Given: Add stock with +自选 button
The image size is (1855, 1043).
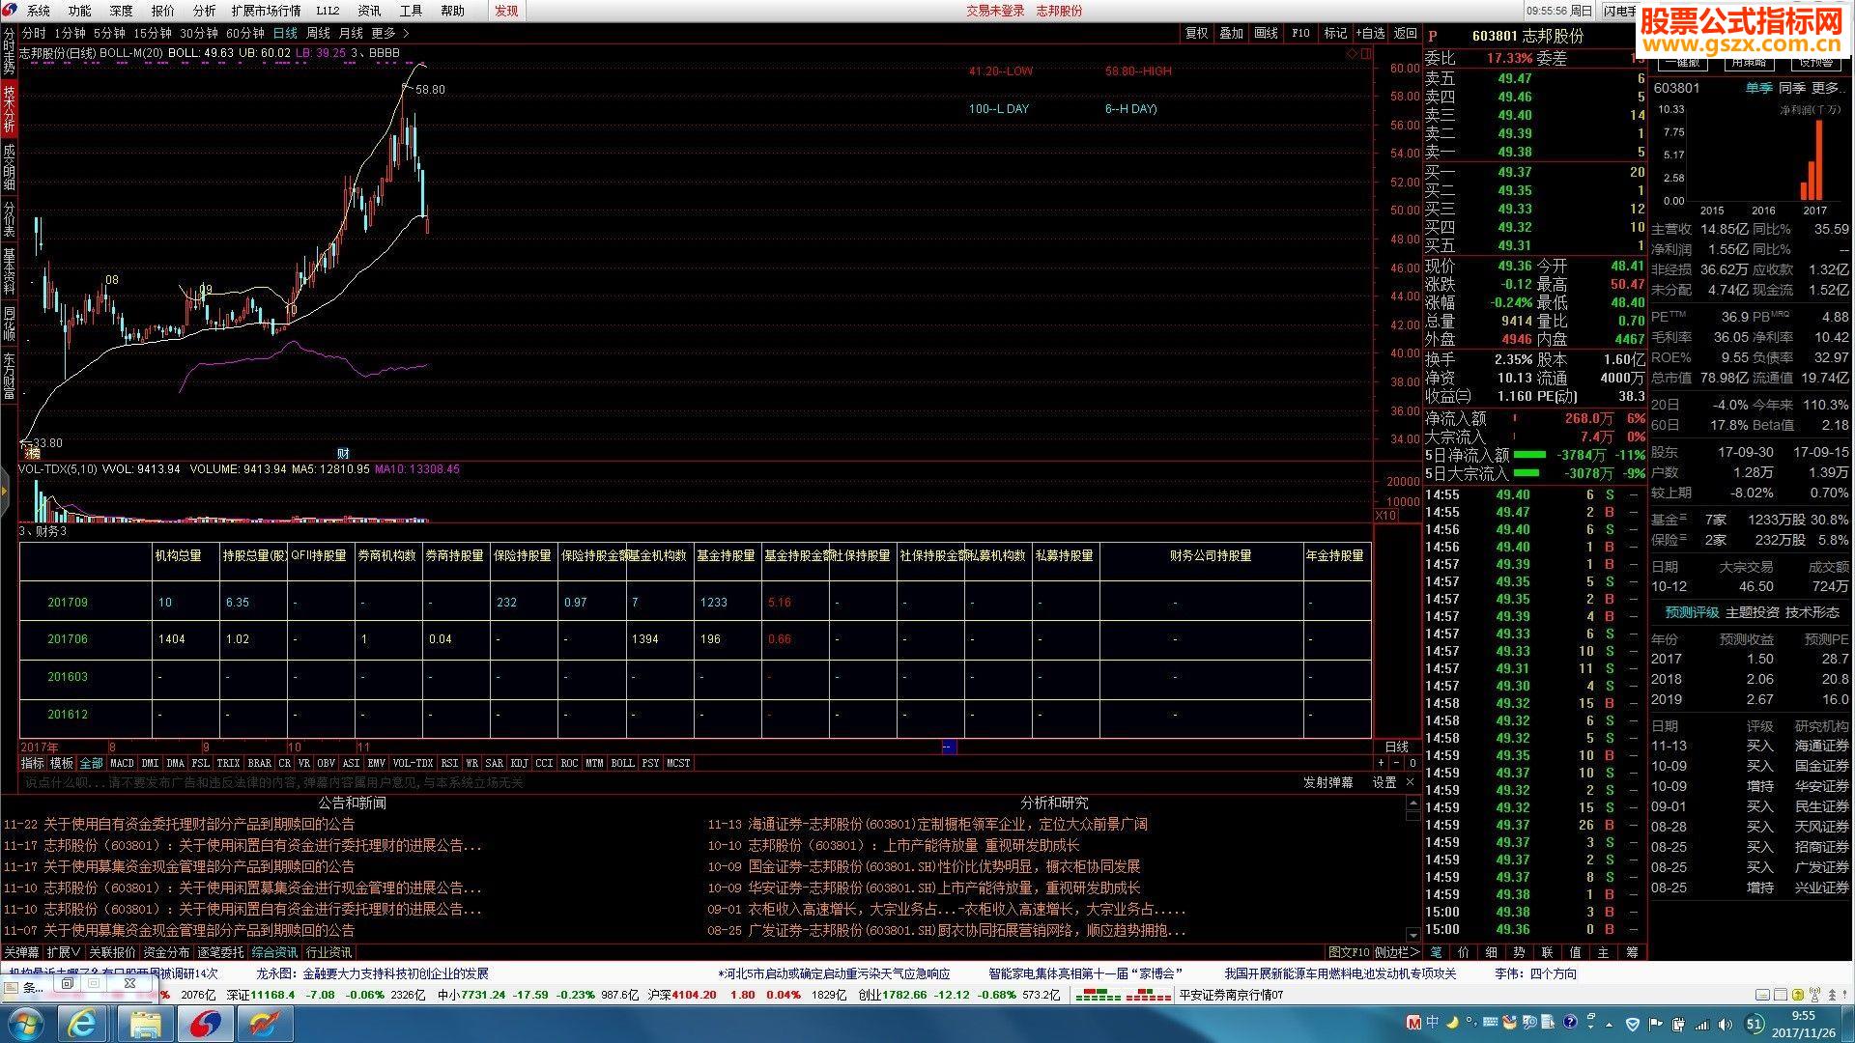Looking at the screenshot, I should (x=1370, y=33).
